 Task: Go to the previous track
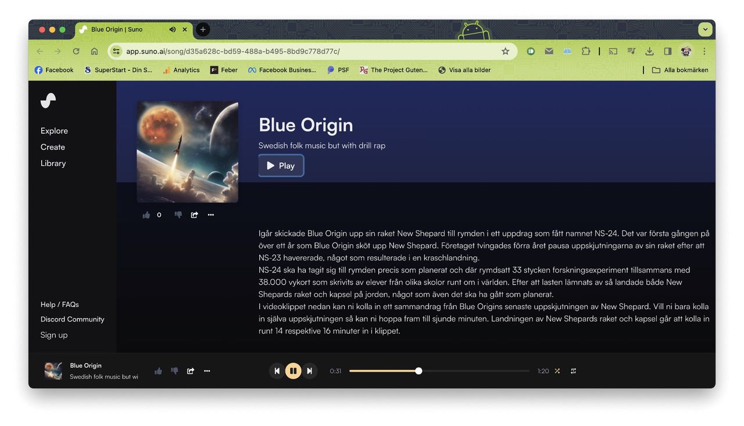(x=277, y=371)
